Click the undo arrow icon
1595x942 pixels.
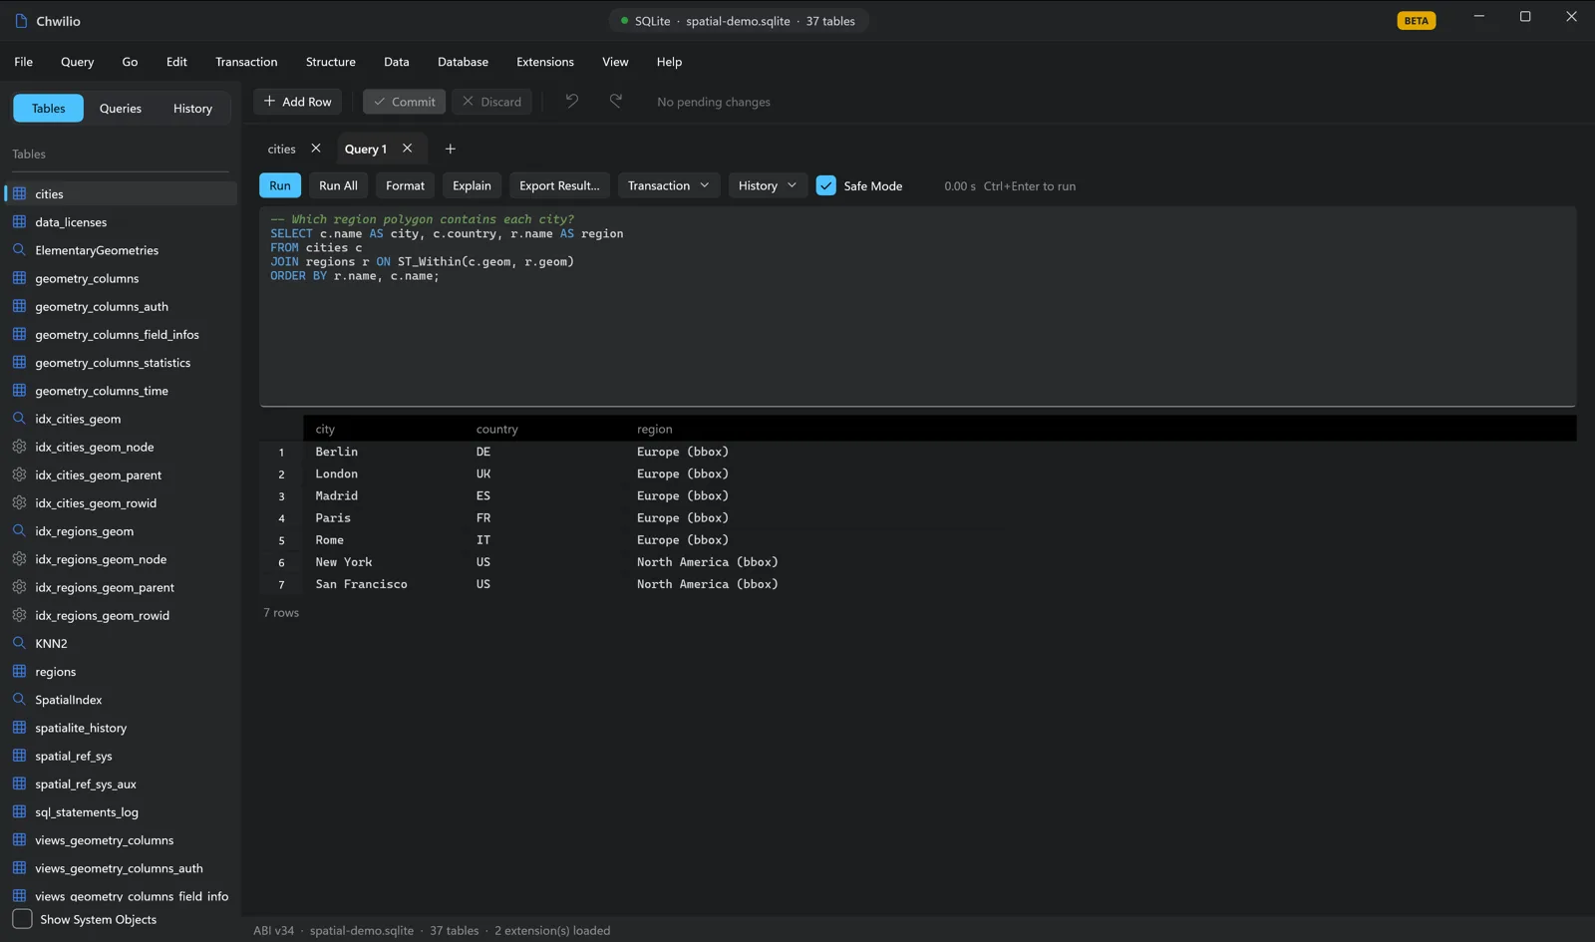pos(572,101)
